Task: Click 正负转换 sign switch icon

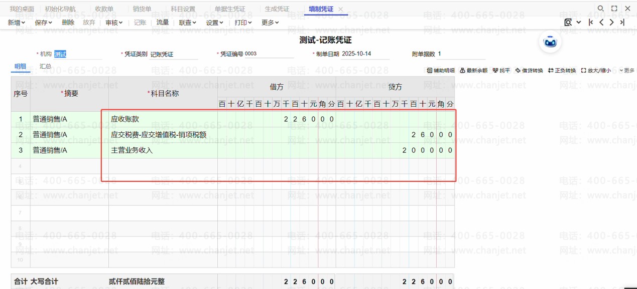Action: point(562,71)
